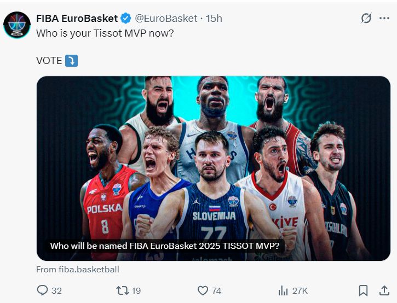Like the post with the heart icon
397x303 pixels.
coord(203,290)
